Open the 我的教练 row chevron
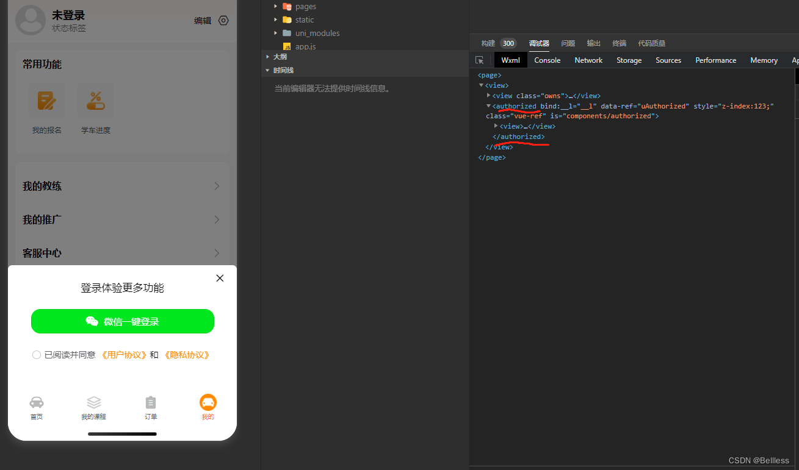799x470 pixels. click(x=217, y=186)
